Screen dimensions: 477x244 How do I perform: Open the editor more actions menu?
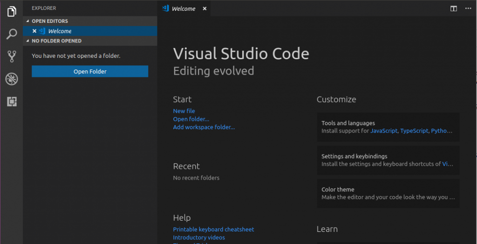point(467,8)
